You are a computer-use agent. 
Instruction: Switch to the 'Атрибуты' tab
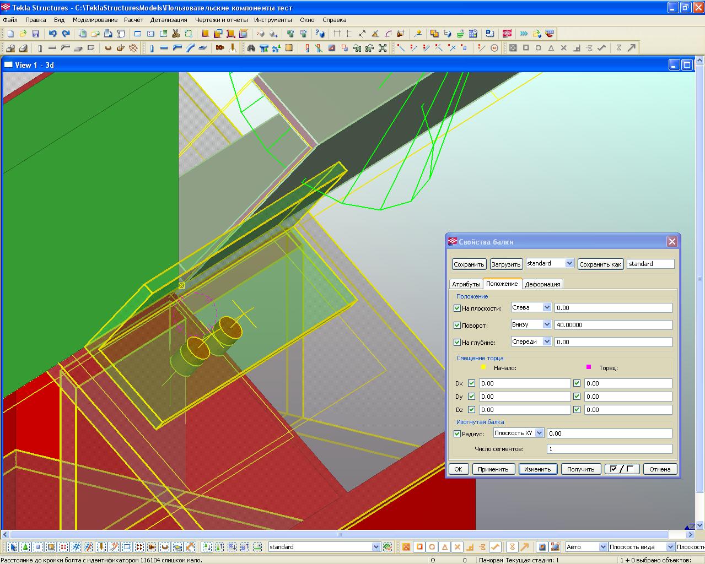tap(466, 284)
